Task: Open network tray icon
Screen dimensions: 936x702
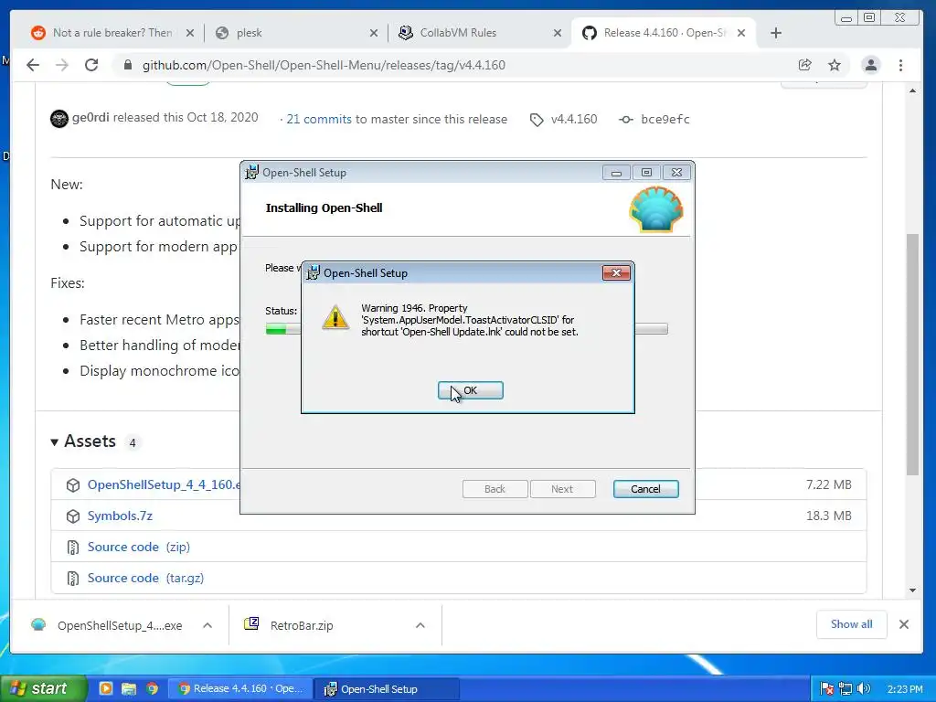Action: click(x=846, y=689)
